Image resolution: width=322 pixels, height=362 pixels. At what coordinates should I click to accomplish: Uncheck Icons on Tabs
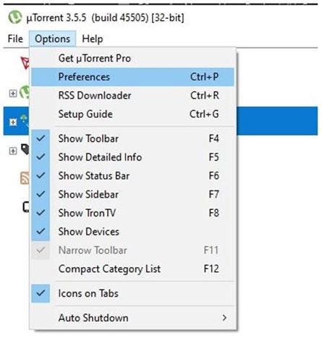pos(41,293)
